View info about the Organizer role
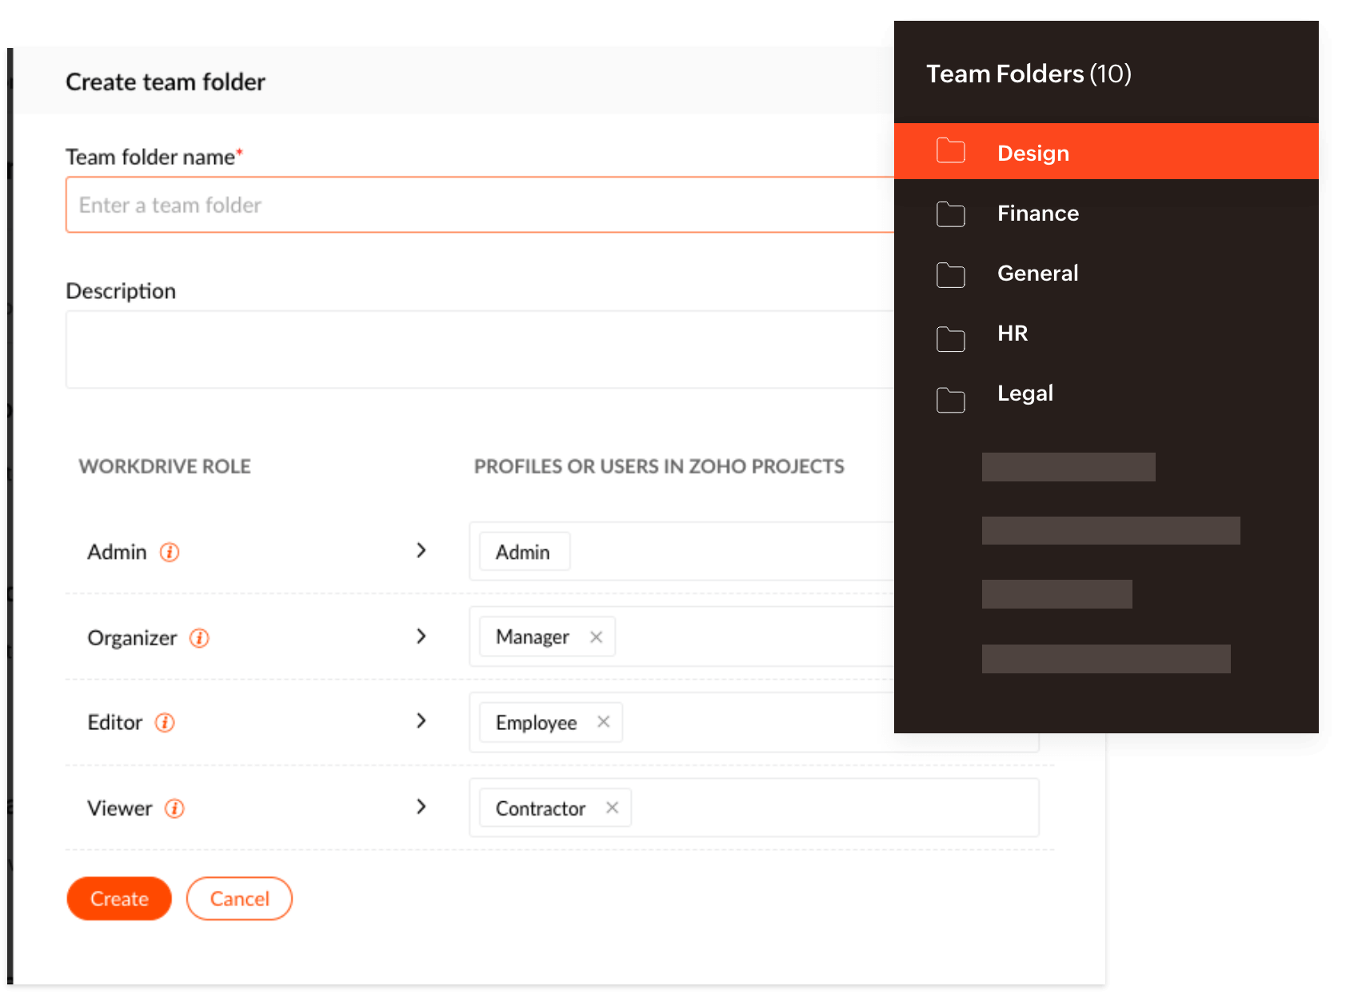The width and height of the screenshot is (1350, 994). (x=199, y=637)
